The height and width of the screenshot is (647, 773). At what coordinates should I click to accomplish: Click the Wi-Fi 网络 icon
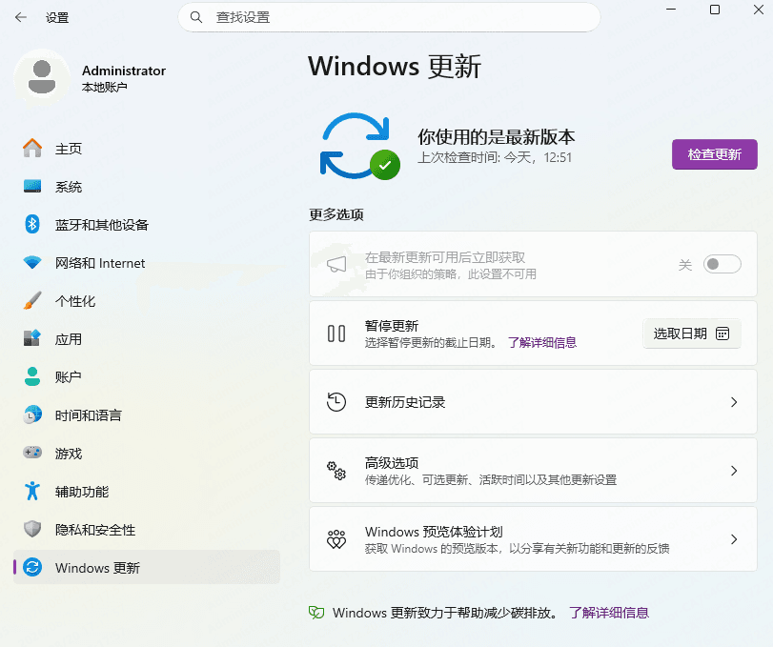[x=32, y=263]
